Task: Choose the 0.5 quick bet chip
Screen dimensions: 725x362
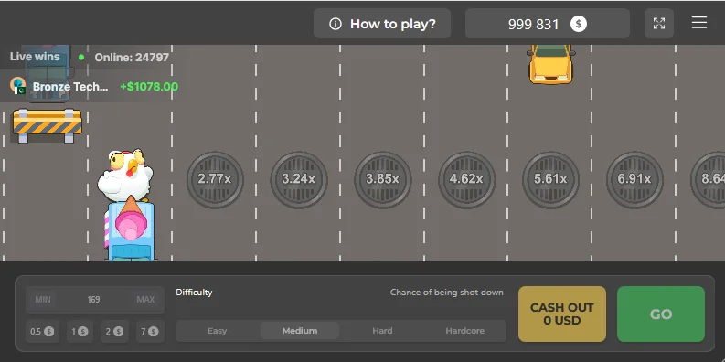Action: [42, 332]
